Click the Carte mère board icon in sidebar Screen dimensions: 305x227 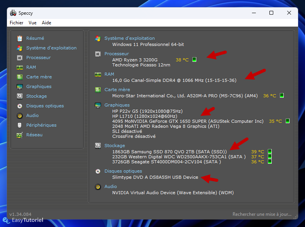(20, 77)
